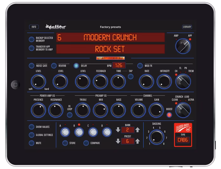Click the Backup Selected Memory button
221x169 pixels.
[31, 39]
